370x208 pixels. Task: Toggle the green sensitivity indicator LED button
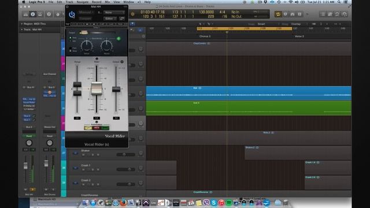[x=119, y=39]
